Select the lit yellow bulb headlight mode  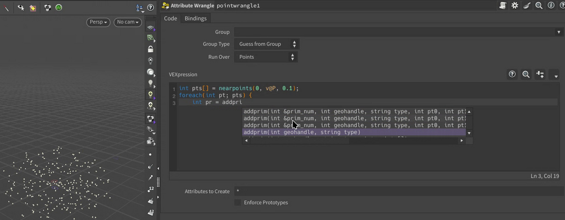(151, 94)
